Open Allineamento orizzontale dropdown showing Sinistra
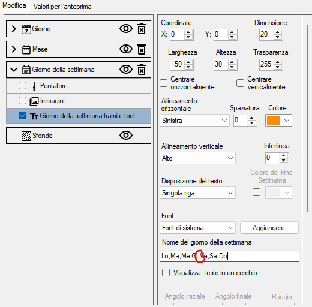The width and height of the screenshot is (312, 307). tap(194, 121)
